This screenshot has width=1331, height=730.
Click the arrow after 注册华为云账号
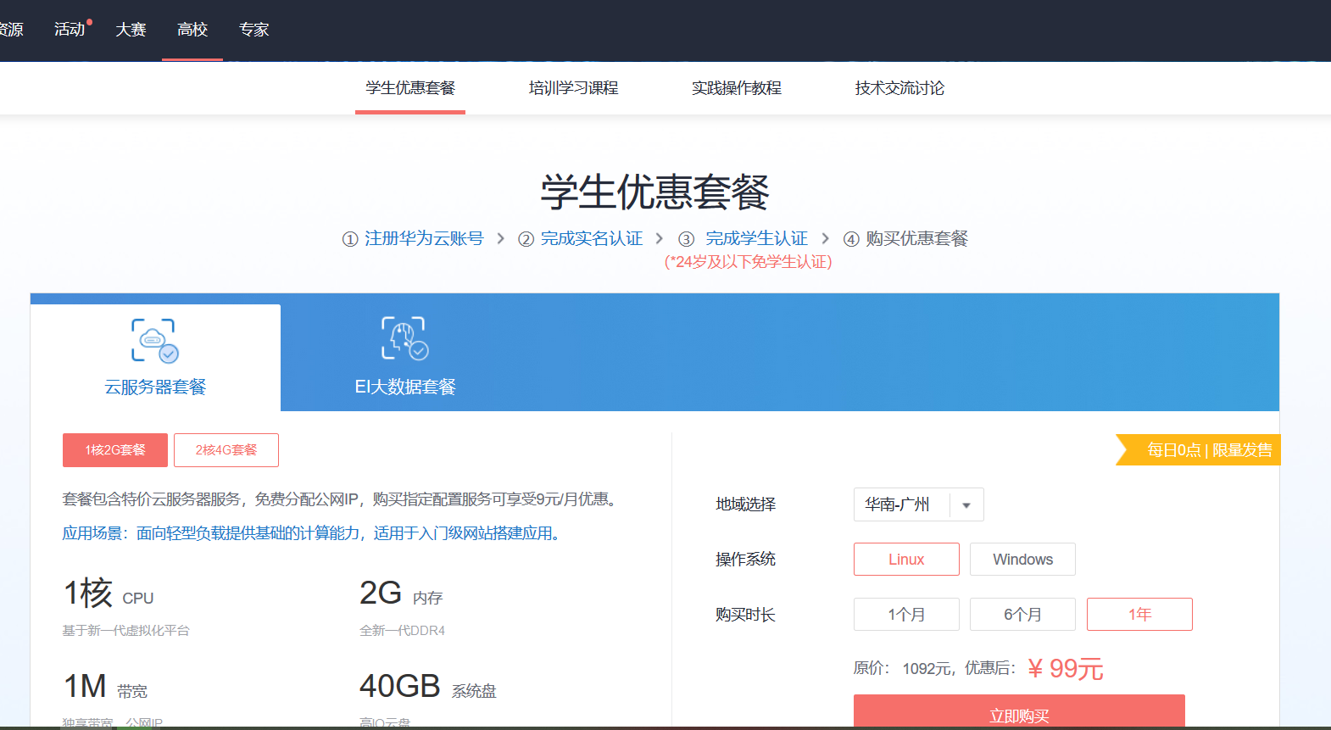(x=501, y=239)
